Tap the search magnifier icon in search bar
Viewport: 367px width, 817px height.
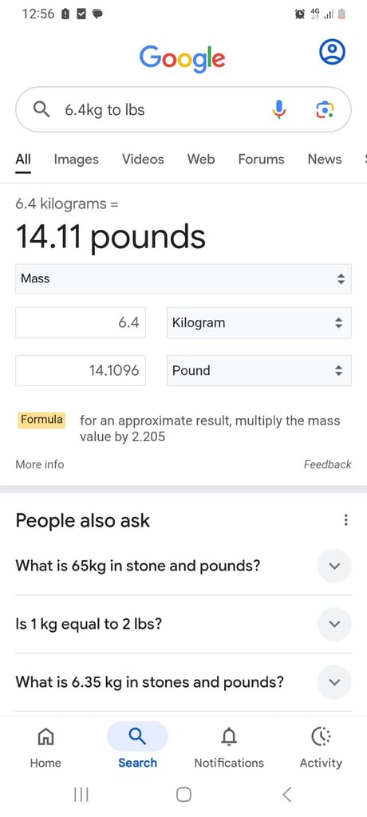[x=41, y=109]
